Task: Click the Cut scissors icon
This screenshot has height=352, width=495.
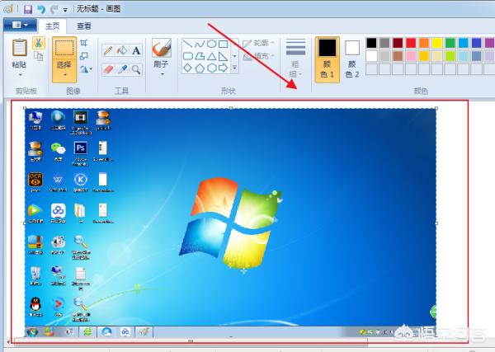Action: point(38,42)
